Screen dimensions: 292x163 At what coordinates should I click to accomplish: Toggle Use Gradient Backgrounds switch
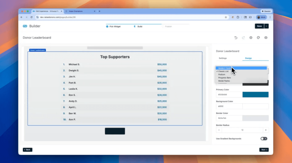pyautogui.click(x=264, y=139)
